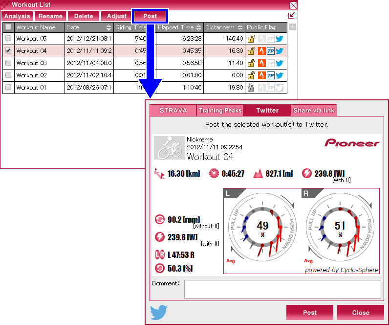Click distance value 146.40

point(234,39)
